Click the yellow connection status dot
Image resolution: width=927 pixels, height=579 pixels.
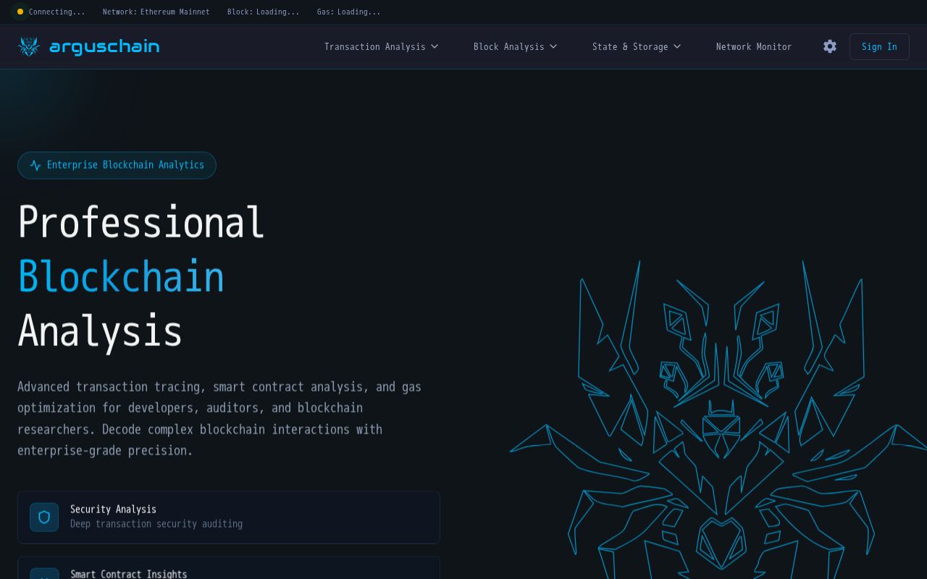[20, 12]
